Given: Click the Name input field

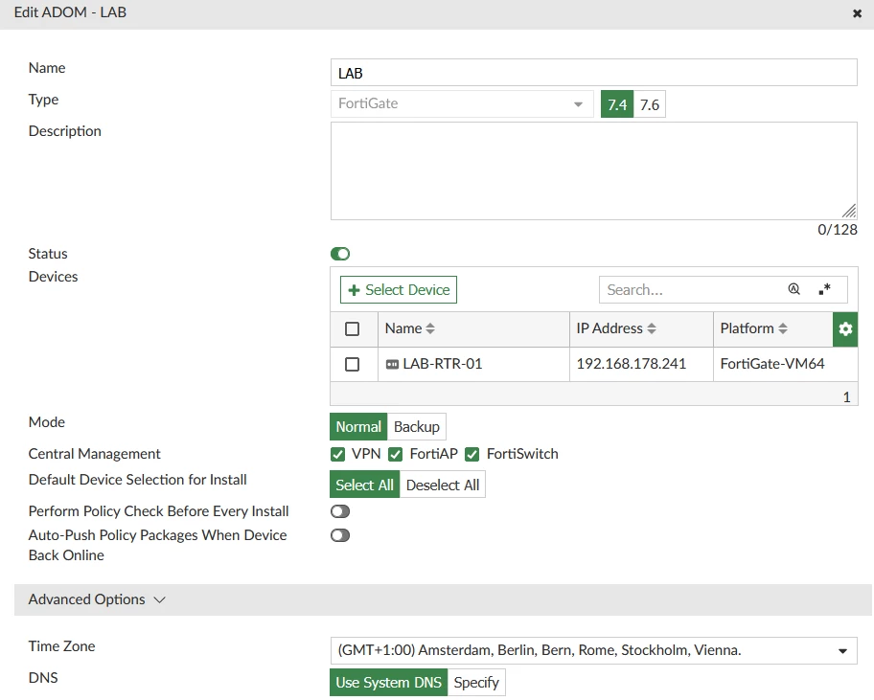Looking at the screenshot, I should point(593,73).
